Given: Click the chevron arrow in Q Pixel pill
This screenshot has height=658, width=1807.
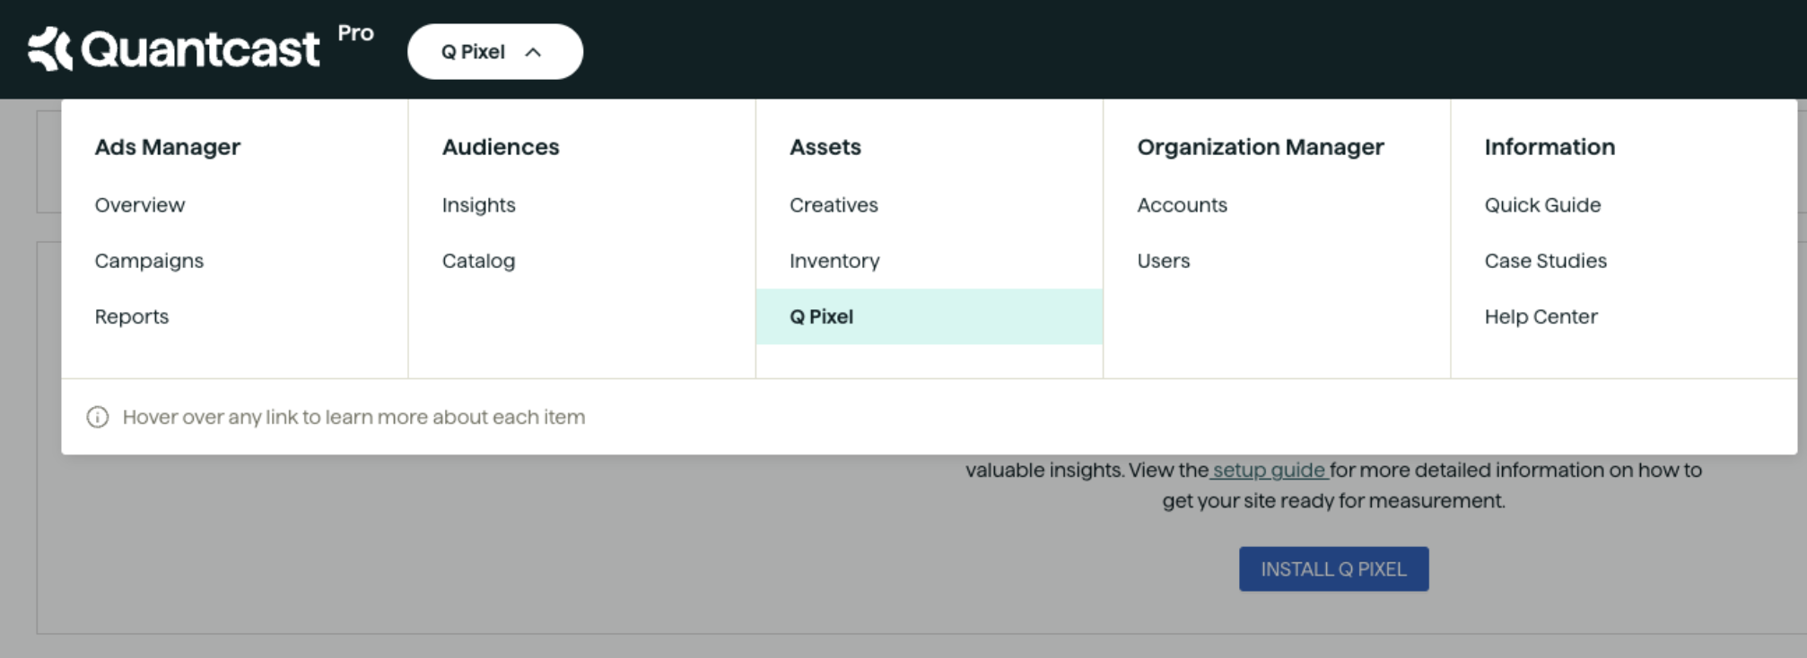Looking at the screenshot, I should pyautogui.click(x=533, y=52).
